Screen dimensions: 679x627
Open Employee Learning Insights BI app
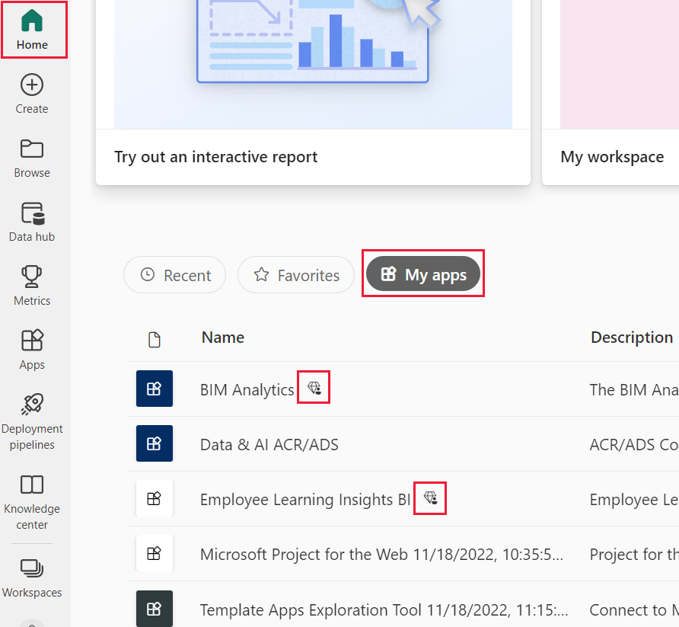pos(304,500)
